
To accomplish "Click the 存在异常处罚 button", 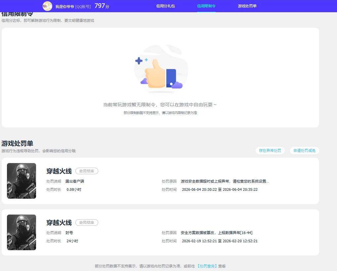I will 270,151.
